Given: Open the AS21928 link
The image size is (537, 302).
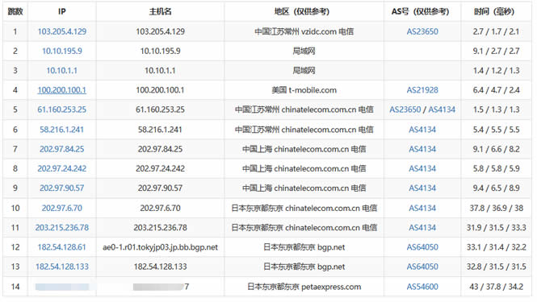Looking at the screenshot, I should 422,90.
